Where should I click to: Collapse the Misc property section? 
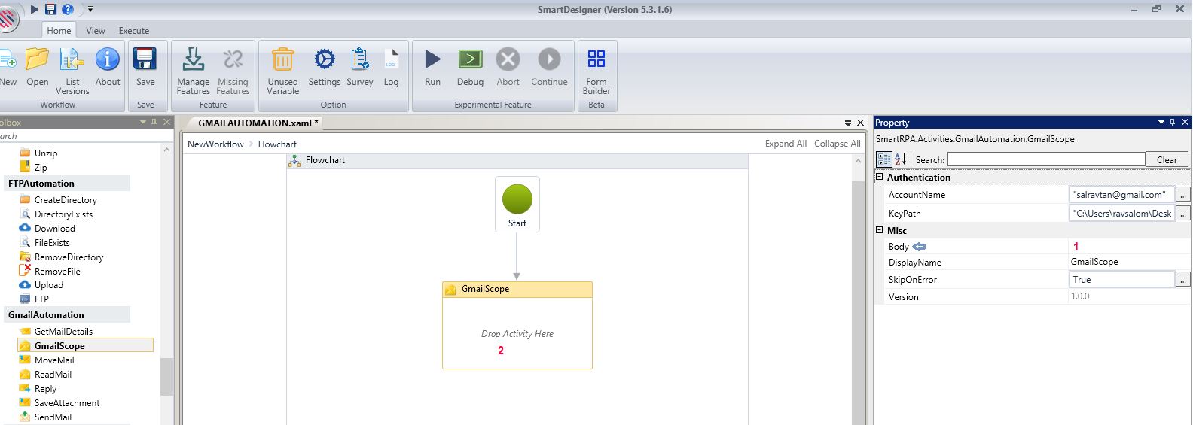coord(879,231)
